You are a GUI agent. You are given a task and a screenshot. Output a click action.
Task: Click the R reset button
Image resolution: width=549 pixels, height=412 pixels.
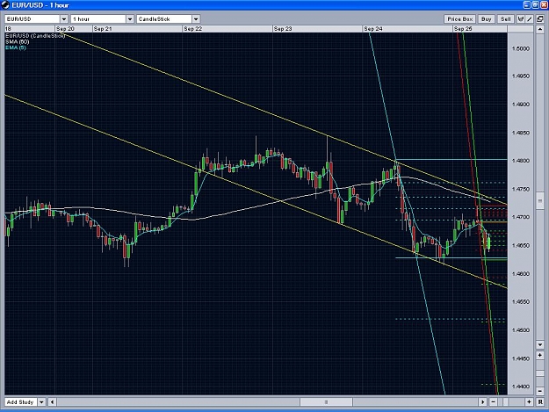(539, 401)
